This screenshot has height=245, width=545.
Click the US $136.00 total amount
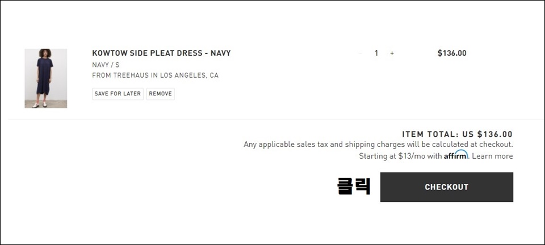tap(487, 134)
